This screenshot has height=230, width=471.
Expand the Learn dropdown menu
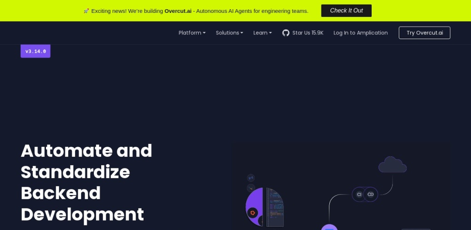(262, 33)
